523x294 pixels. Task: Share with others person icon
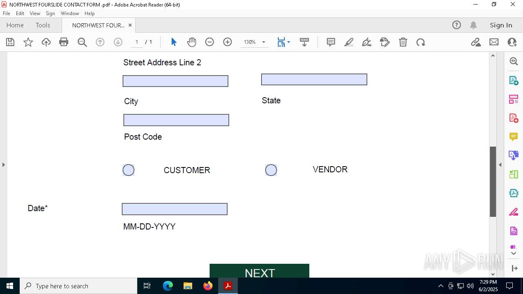[x=512, y=42]
